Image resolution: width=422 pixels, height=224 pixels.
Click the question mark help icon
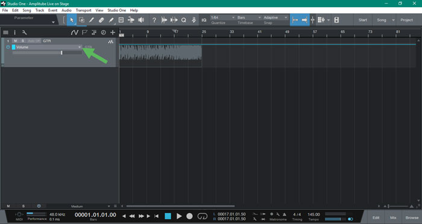(x=154, y=20)
